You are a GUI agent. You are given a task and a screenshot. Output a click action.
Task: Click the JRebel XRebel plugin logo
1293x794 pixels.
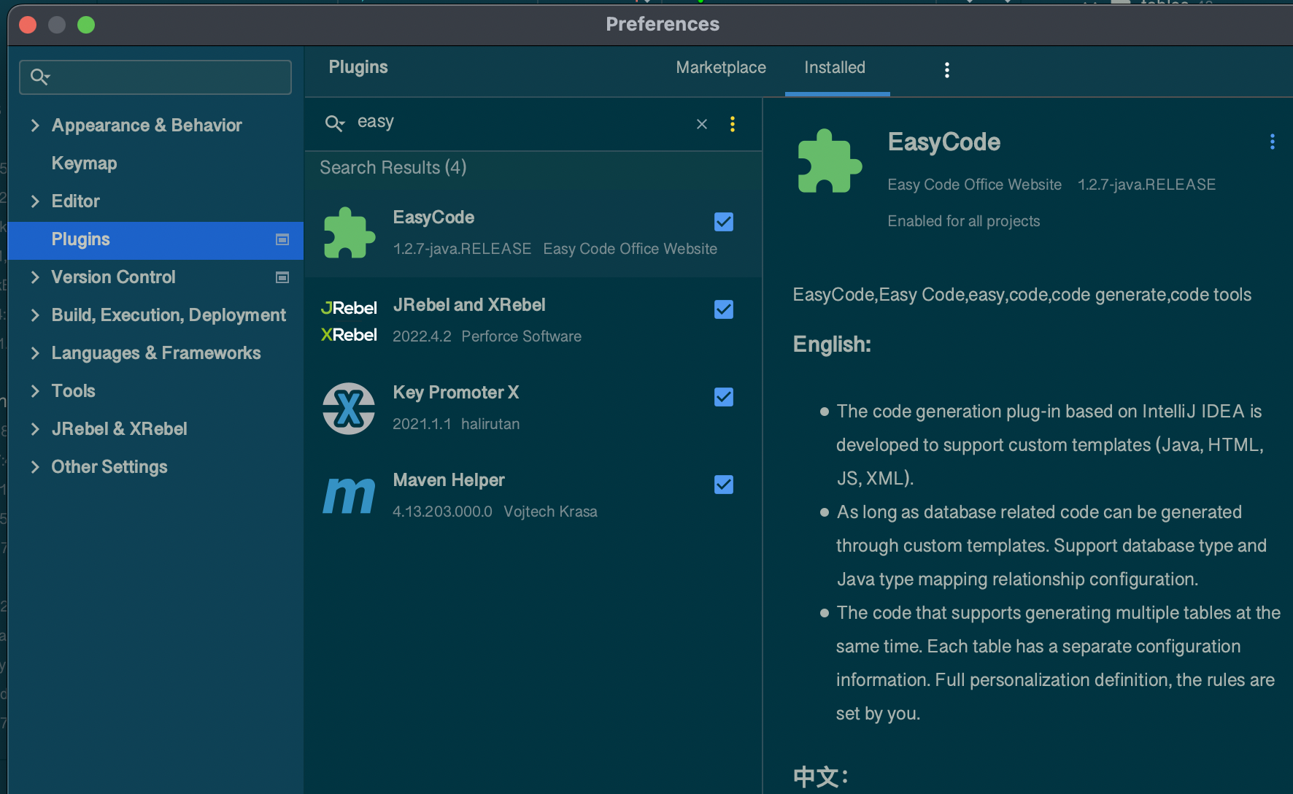[x=349, y=321]
